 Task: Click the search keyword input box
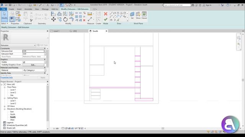pyautogui.click(x=177, y=5)
